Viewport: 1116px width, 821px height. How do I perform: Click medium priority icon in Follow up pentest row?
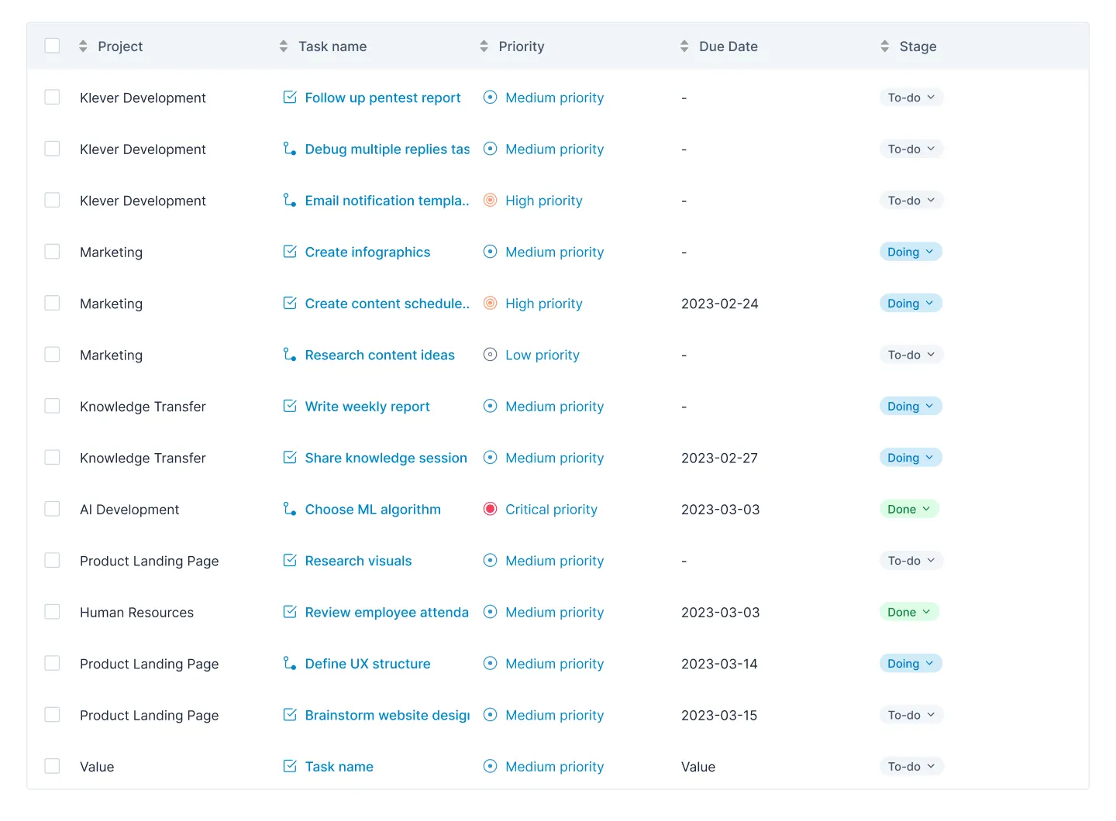click(490, 98)
